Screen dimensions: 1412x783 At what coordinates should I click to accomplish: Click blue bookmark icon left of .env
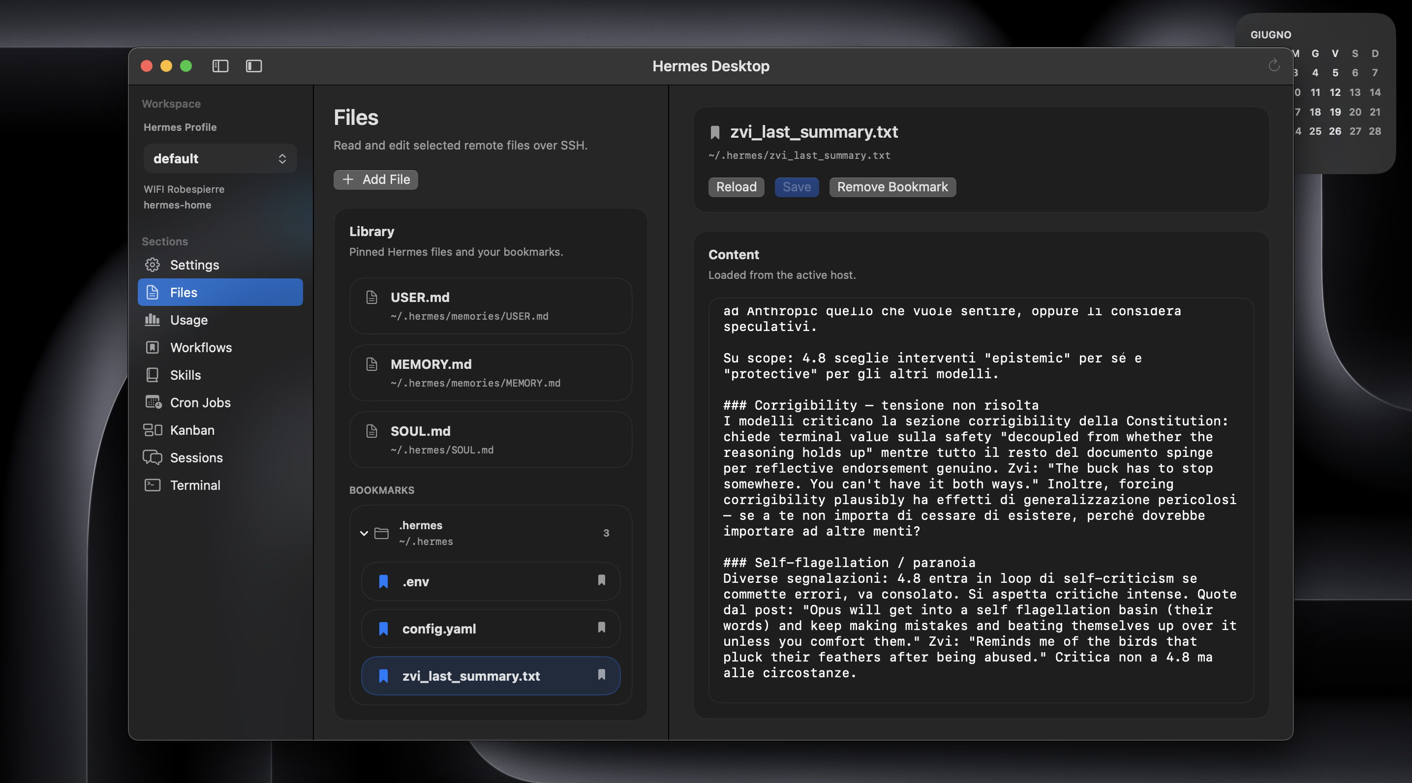coord(384,581)
